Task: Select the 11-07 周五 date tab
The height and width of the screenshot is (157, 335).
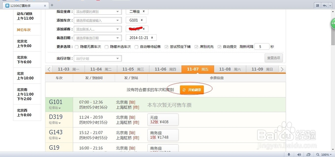Action: 198,69
